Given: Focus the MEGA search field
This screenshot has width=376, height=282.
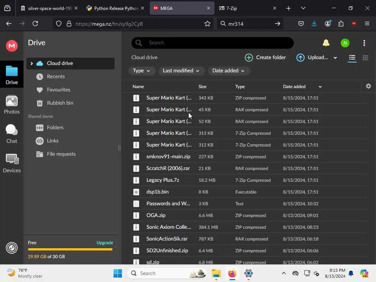Looking at the screenshot, I should click(x=213, y=43).
